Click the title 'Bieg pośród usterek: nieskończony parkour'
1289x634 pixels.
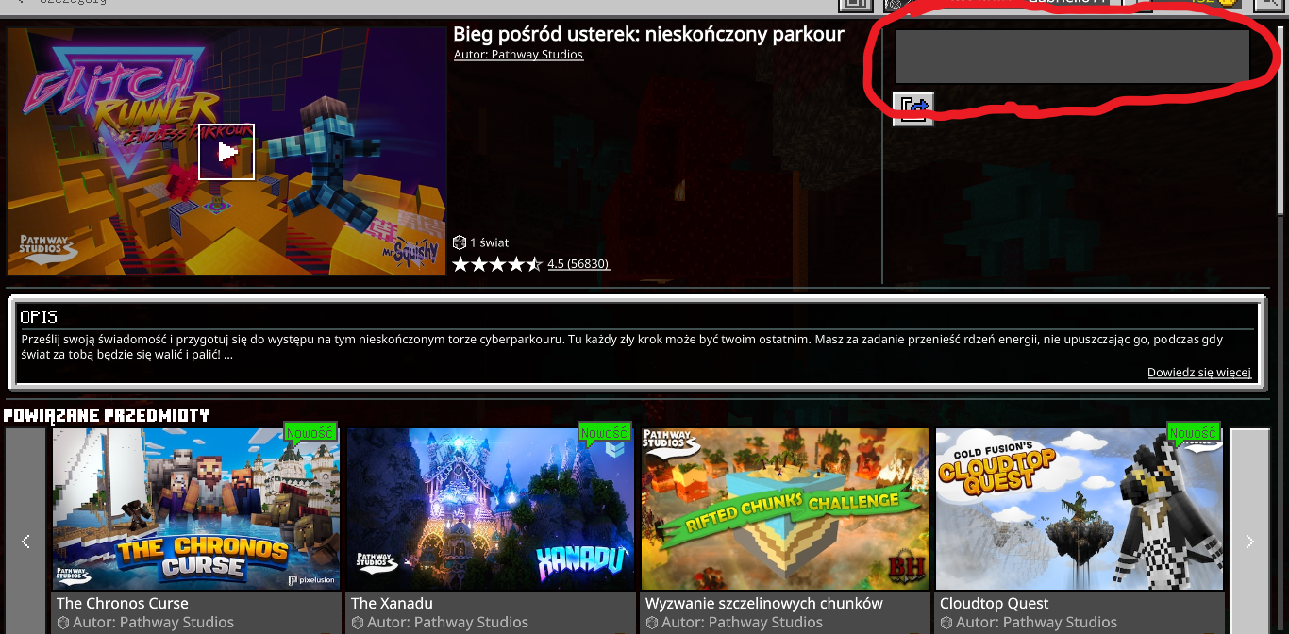(648, 34)
